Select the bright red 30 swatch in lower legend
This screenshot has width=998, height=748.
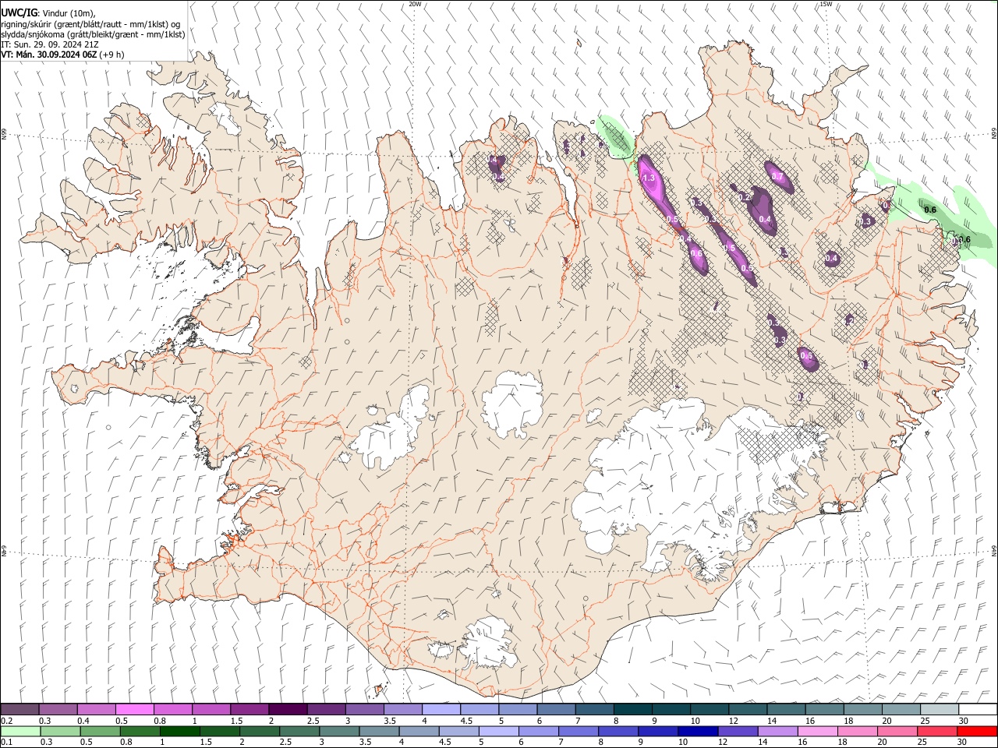click(976, 731)
